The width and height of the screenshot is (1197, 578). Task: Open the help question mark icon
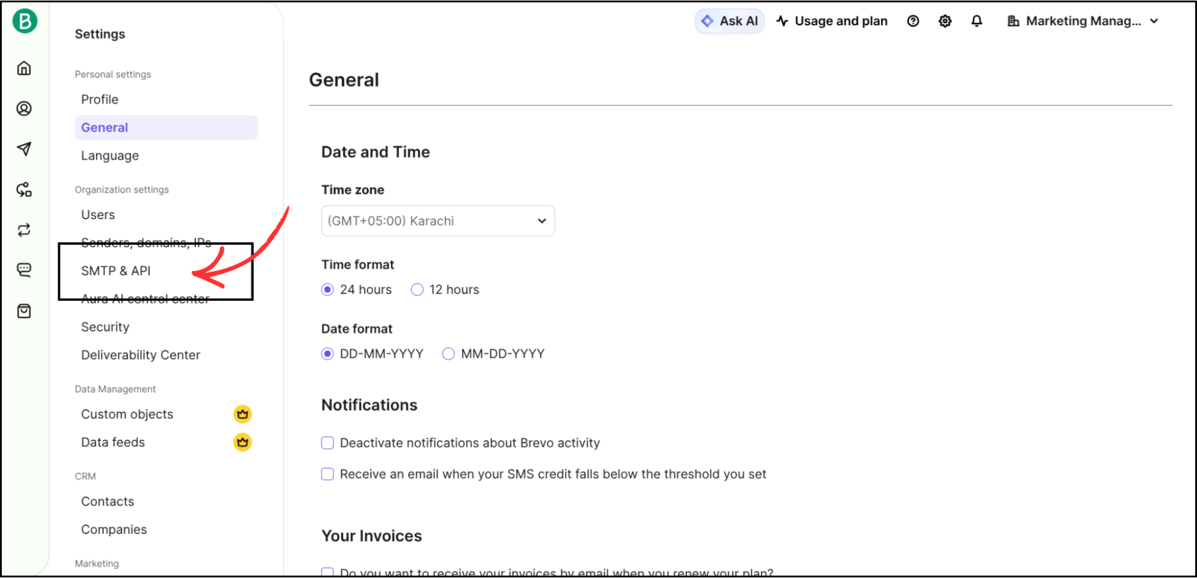pos(913,21)
